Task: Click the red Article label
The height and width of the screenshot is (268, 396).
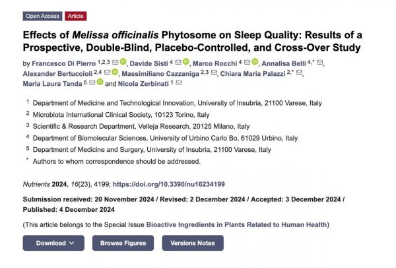Action: (x=75, y=16)
